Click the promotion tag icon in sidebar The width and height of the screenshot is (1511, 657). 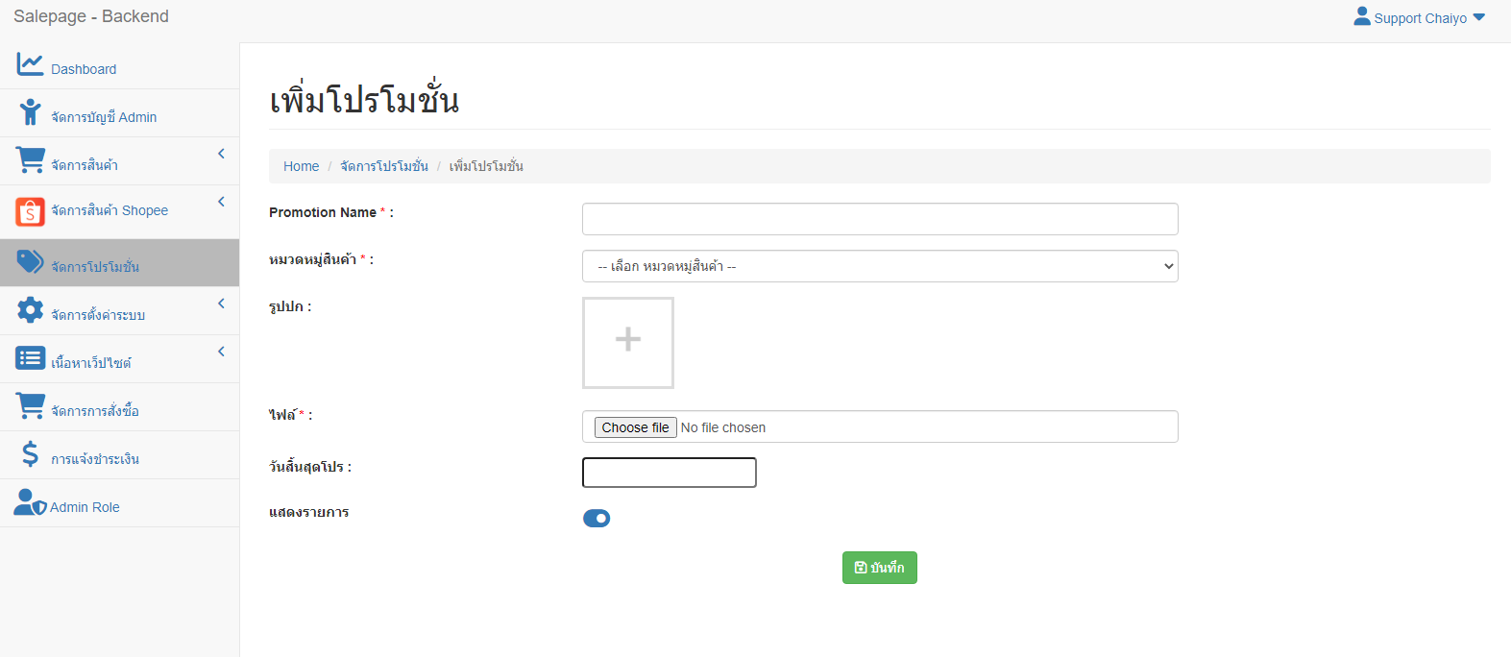click(30, 261)
